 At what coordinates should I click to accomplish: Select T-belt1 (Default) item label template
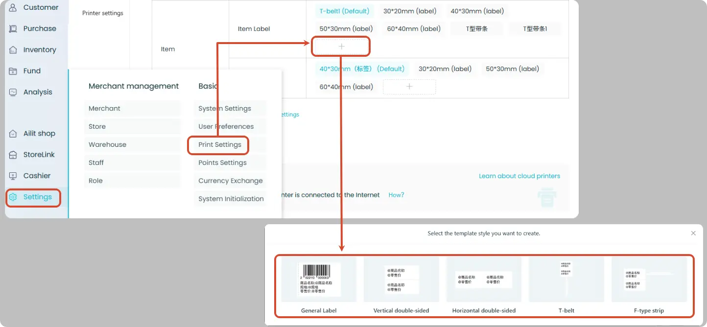344,11
